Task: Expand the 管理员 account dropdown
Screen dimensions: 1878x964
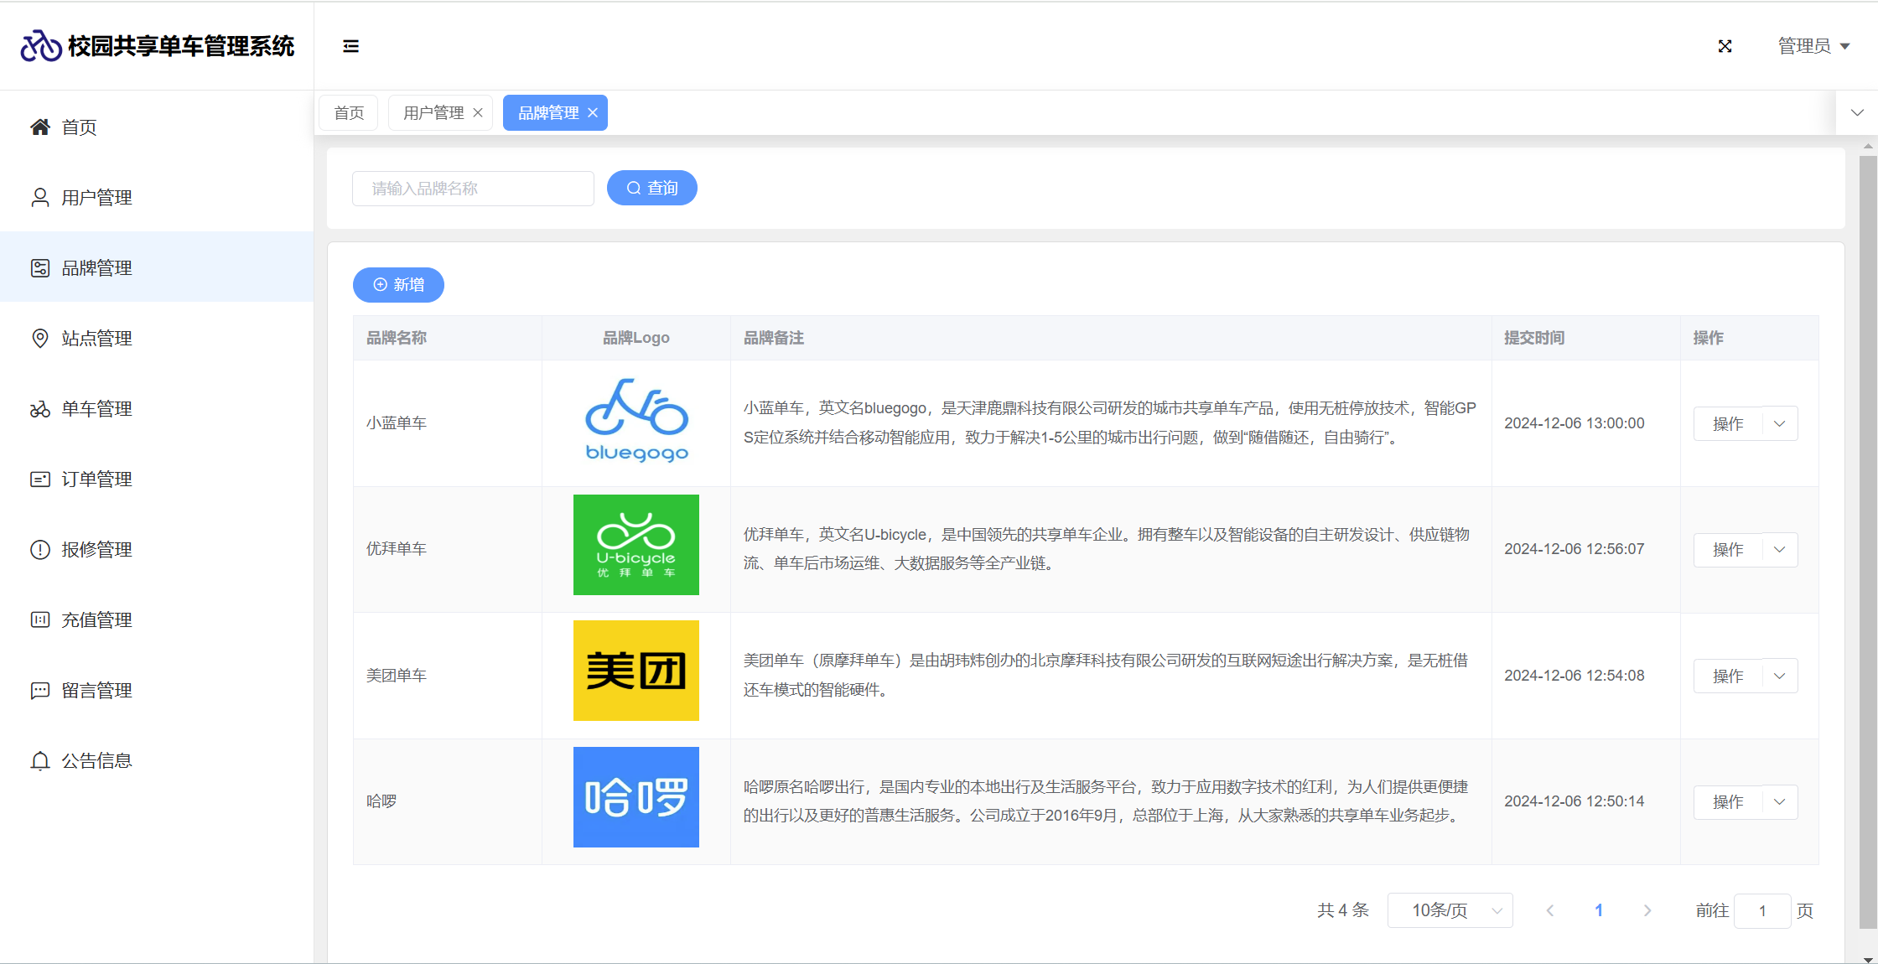Action: 1814,46
